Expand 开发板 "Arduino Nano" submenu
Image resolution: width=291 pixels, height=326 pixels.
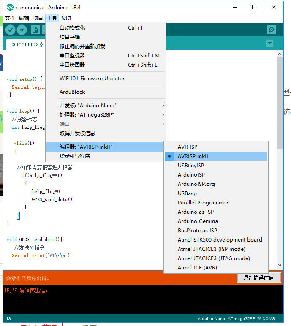(106, 106)
